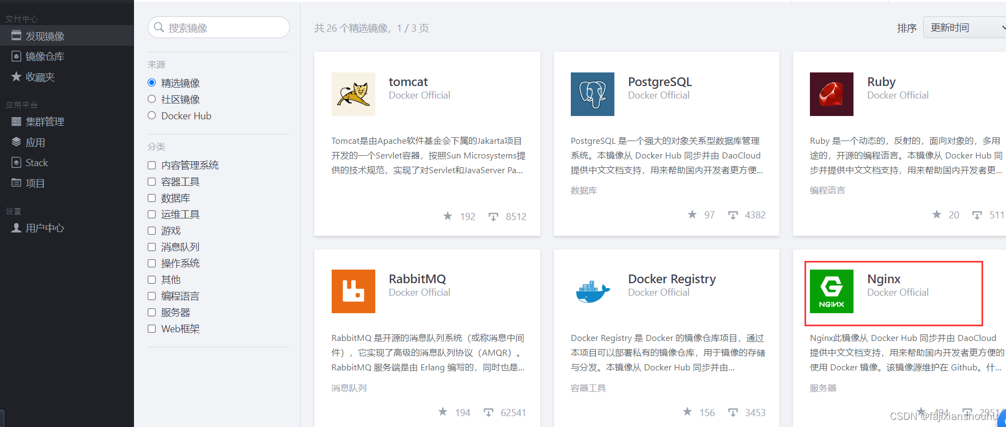Open the RabbitMQ orange logo

[353, 291]
